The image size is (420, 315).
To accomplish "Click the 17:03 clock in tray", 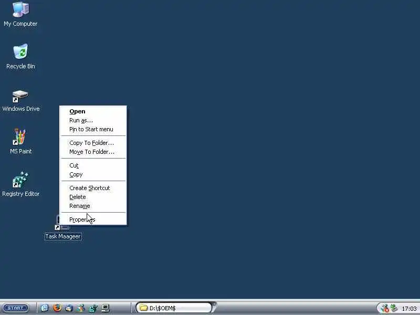I will pos(409,309).
